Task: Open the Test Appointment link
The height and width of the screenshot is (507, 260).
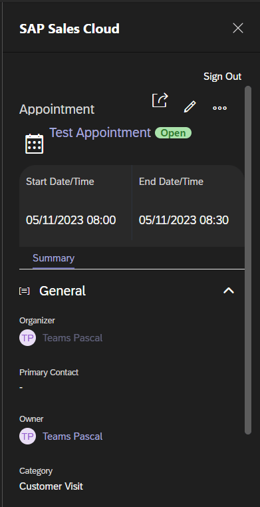Action: click(100, 132)
